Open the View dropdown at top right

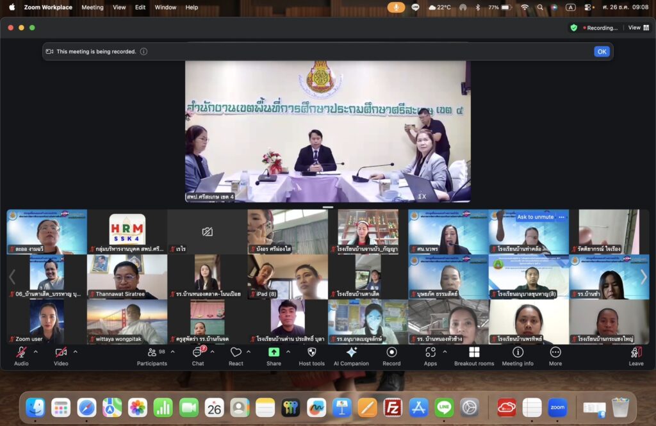pos(637,28)
